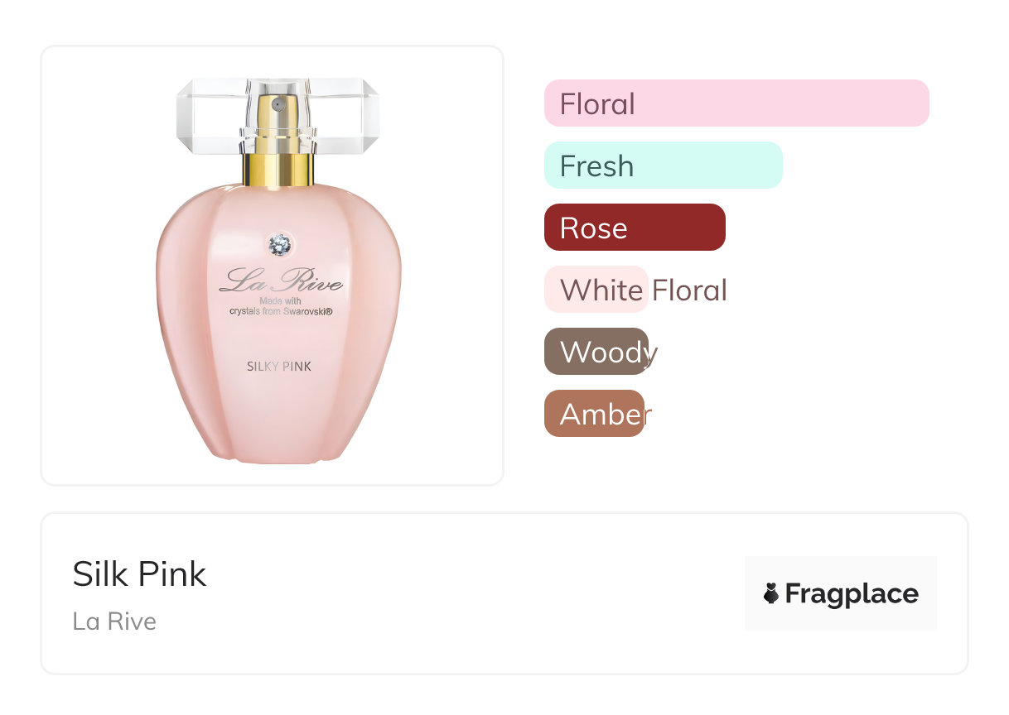Click the SILKY PINK label on bottle
The width and height of the screenshot is (1009, 715).
279,366
